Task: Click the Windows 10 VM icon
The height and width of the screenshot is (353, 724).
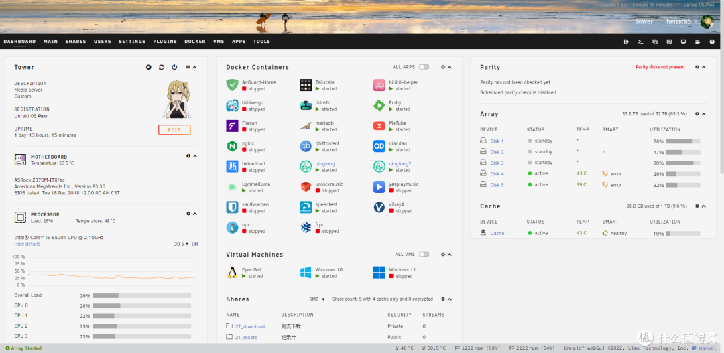Action: [306, 273]
